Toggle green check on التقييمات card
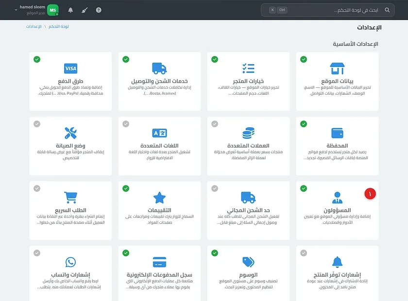The image size is (408, 301). 126,188
